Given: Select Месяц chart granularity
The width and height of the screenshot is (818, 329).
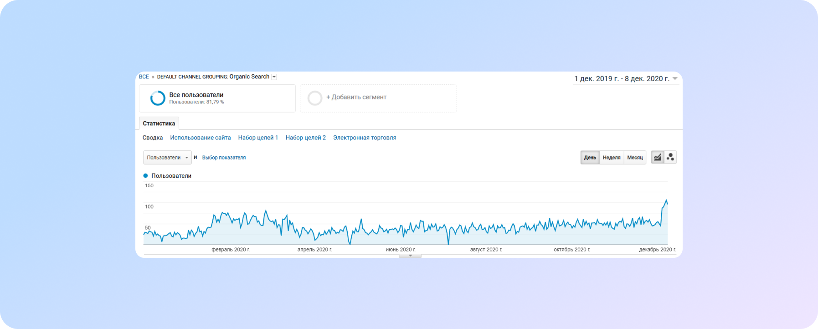Looking at the screenshot, I should click(635, 158).
